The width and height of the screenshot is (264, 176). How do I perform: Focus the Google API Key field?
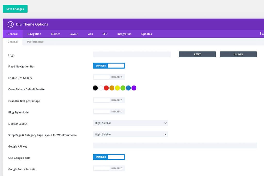coord(175,146)
